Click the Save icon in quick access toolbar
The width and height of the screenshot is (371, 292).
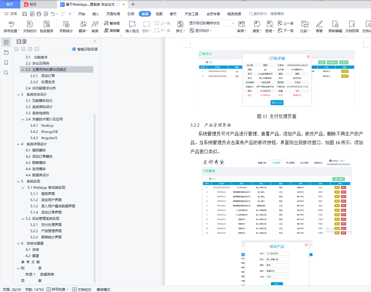pyautogui.click(x=25, y=14)
